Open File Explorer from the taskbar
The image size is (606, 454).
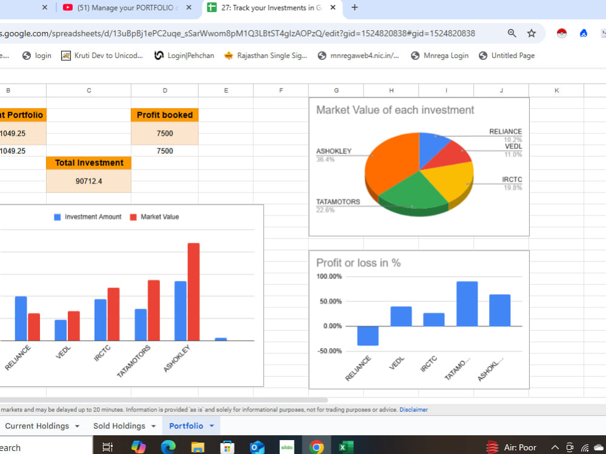(x=198, y=447)
